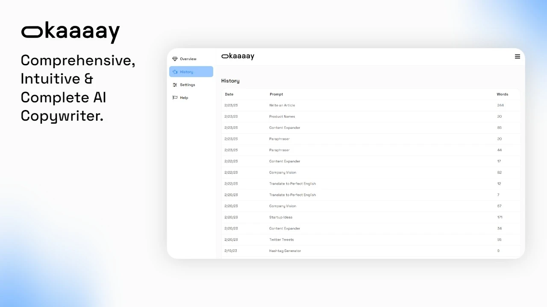Image resolution: width=547 pixels, height=307 pixels.
Task: Click the word count 17 cell
Action: click(499, 161)
